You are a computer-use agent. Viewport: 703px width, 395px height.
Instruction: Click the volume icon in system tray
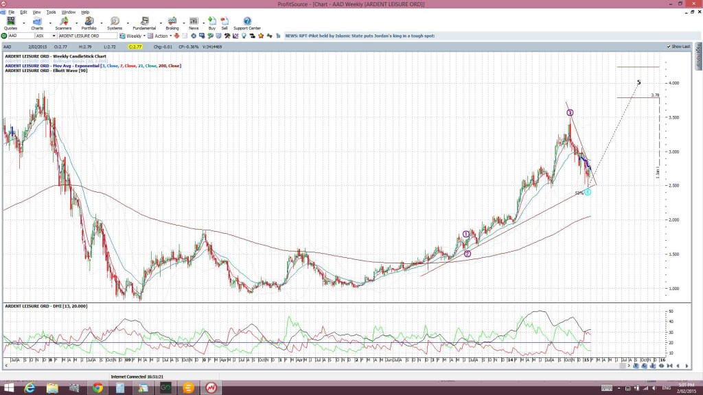click(654, 388)
